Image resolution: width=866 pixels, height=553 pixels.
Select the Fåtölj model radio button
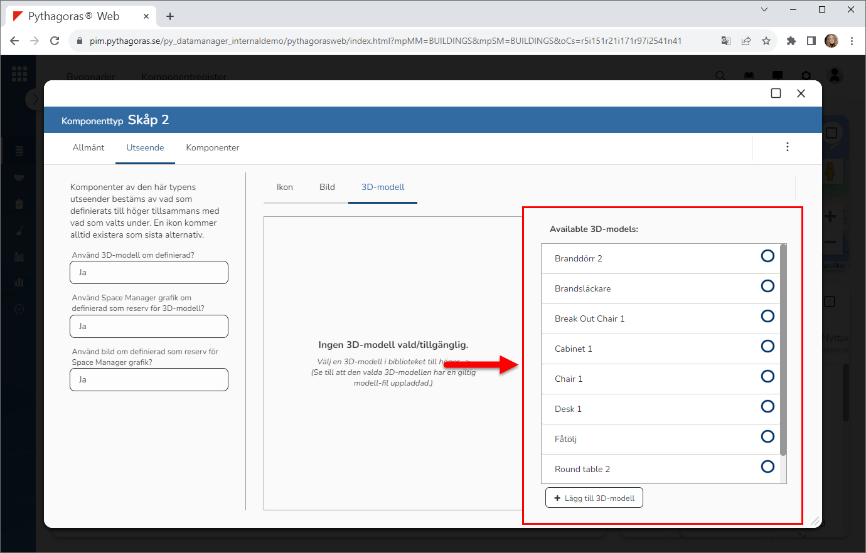coord(767,436)
